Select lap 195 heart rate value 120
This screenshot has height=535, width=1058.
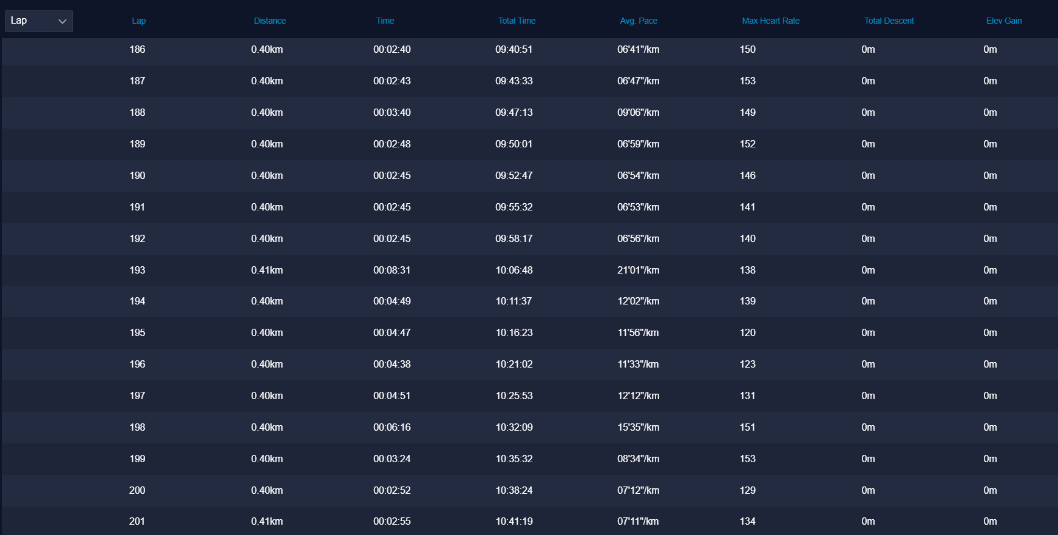(x=747, y=332)
